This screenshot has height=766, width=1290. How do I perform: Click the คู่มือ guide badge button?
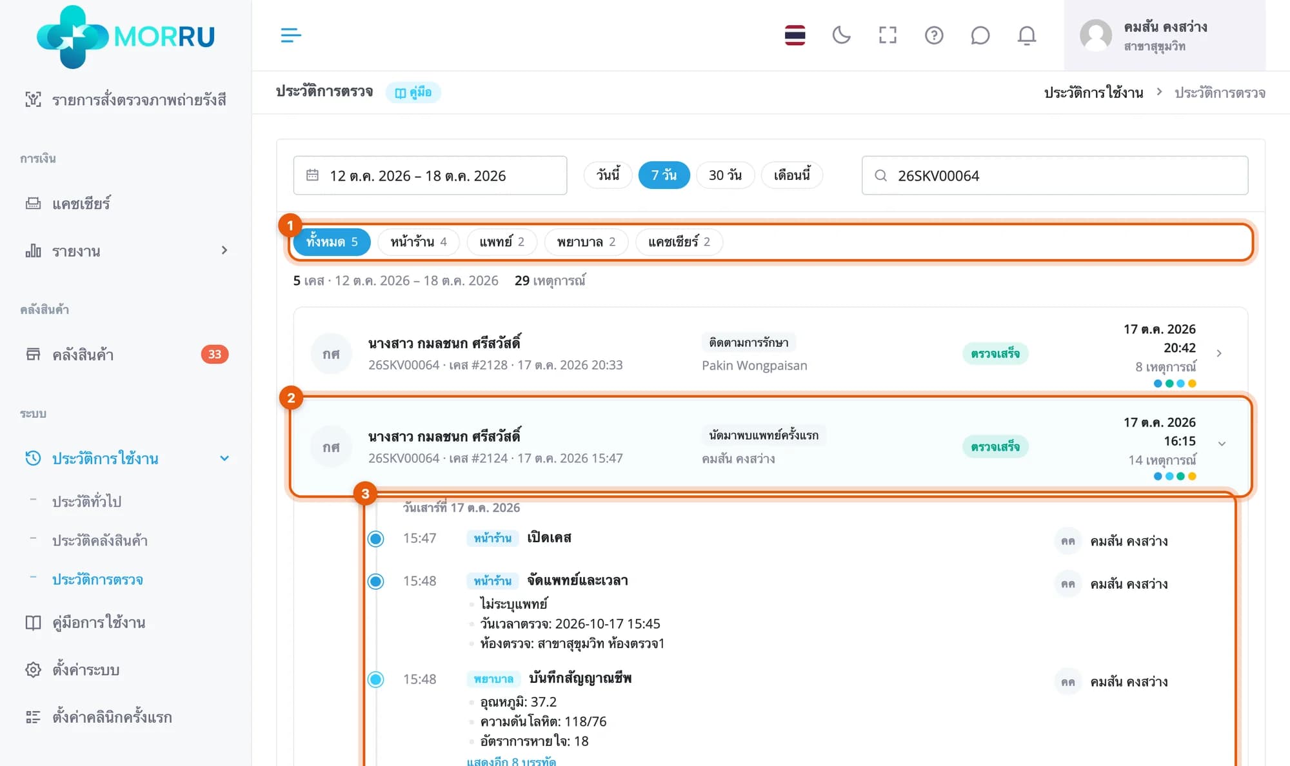pyautogui.click(x=413, y=92)
